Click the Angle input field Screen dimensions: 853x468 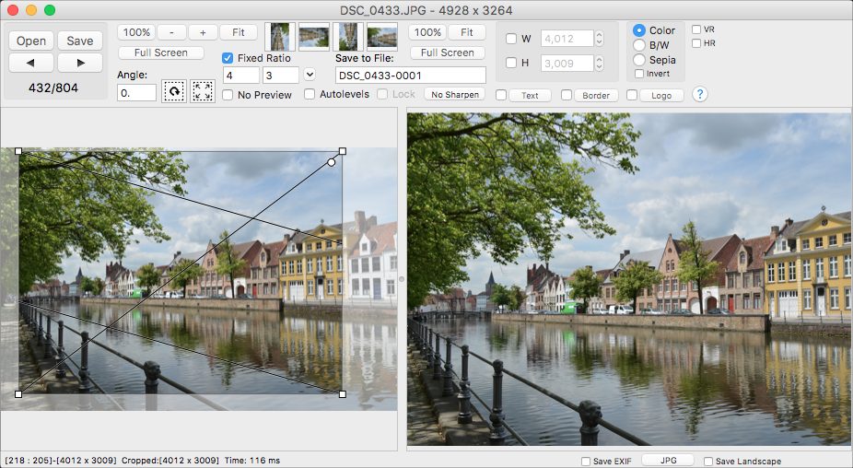click(x=136, y=93)
